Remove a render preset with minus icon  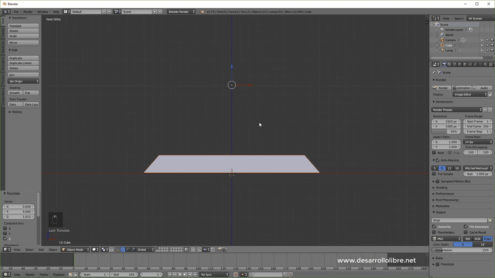490,110
